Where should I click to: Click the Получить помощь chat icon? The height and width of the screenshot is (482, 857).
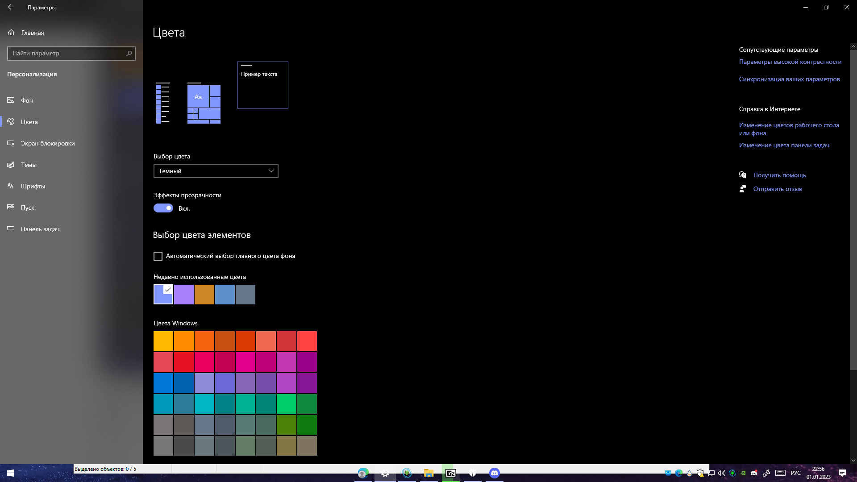point(743,175)
